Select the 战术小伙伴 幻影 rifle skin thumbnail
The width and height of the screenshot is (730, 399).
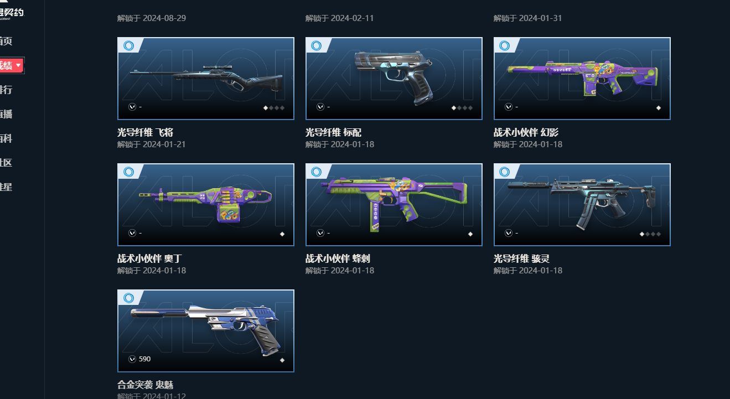pos(582,79)
